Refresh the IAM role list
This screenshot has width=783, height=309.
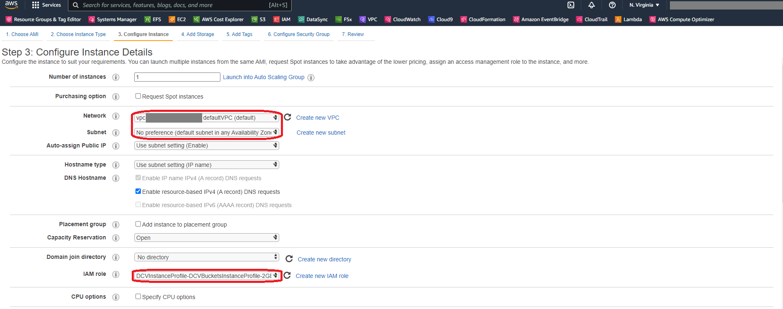(x=287, y=275)
